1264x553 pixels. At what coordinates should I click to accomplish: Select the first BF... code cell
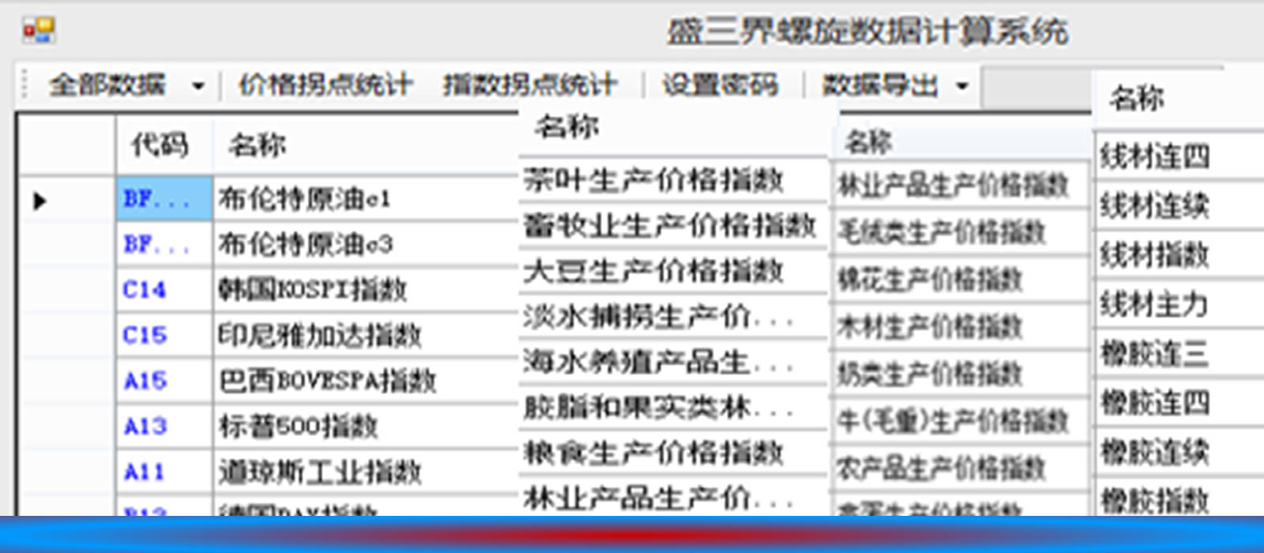click(164, 199)
